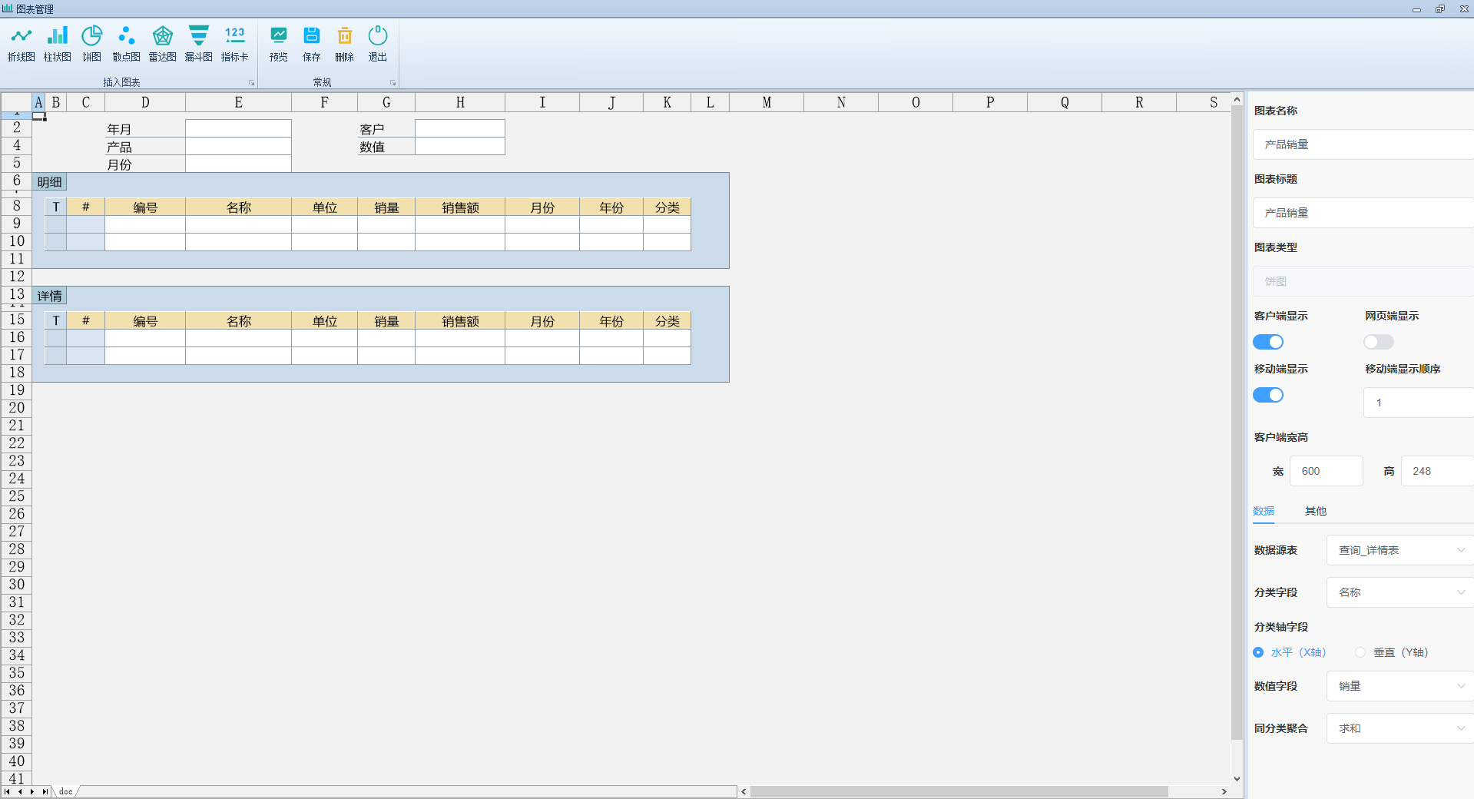The height and width of the screenshot is (799, 1474).
Task: Toggle the 移动端显示 switch
Action: pos(1267,395)
